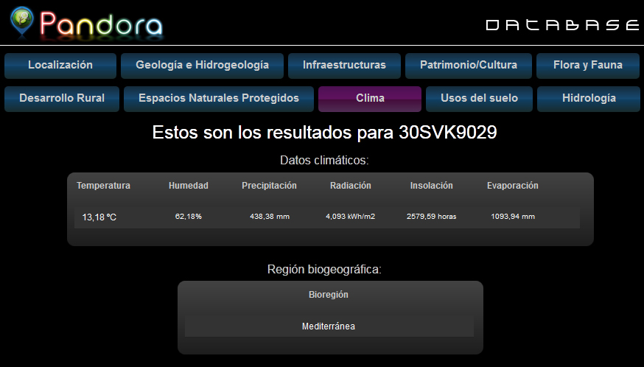Image resolution: width=644 pixels, height=367 pixels.
Task: Go to Geología e Hidrogeología
Action: coord(202,65)
